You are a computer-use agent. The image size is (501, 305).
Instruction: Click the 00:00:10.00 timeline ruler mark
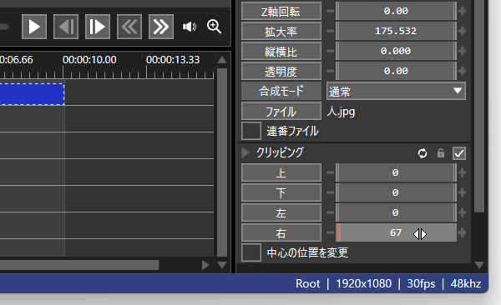(x=89, y=60)
